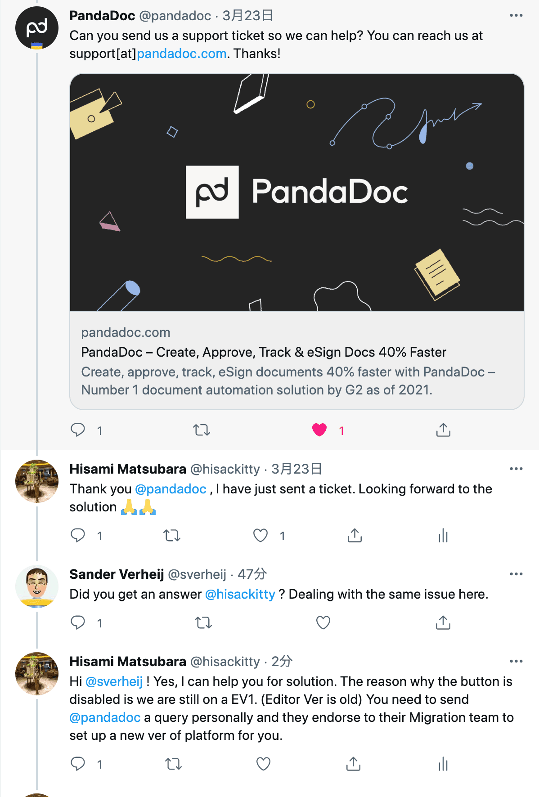539x797 pixels.
Task: Share Sander Verheij's tweet
Action: [443, 622]
